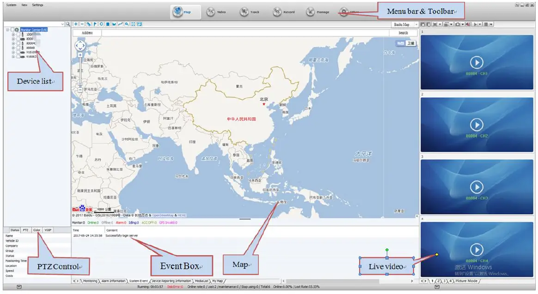Open the My Map tab
The height and width of the screenshot is (294, 538).
[x=218, y=281]
